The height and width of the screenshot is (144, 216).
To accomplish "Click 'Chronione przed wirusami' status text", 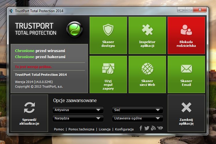I will 40,51.
